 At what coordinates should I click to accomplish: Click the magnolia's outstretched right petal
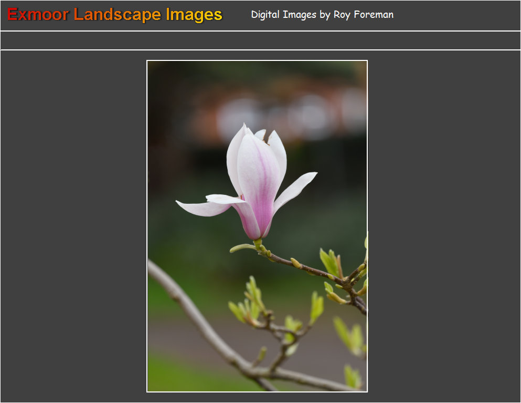point(296,189)
